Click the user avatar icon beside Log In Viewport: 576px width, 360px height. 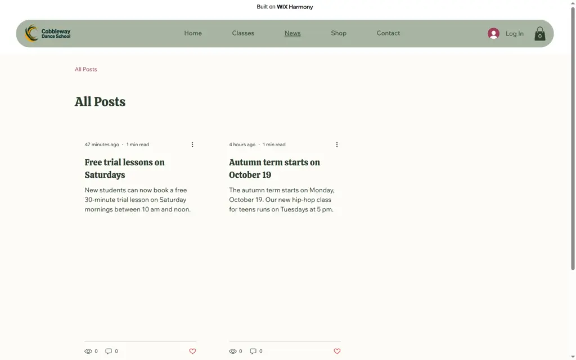coord(493,33)
